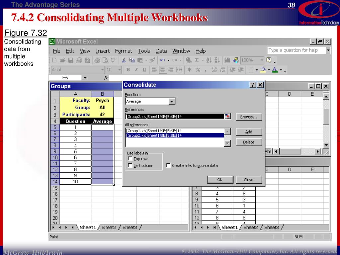Check Create links to source data
Viewport: 340px width, 255px height.
168,165
